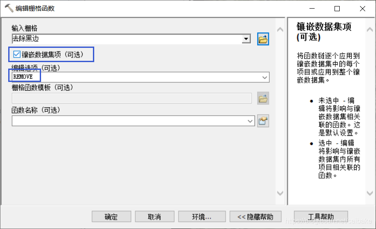The width and height of the screenshot is (376, 229).
Task: Click the help heading 镶嵌数据集项 (可选)
Action: (x=324, y=32)
